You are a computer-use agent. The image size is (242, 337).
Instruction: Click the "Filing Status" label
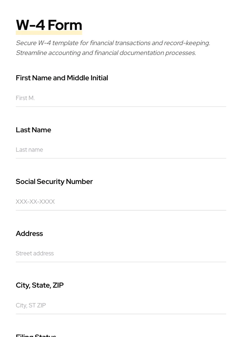click(x=36, y=335)
